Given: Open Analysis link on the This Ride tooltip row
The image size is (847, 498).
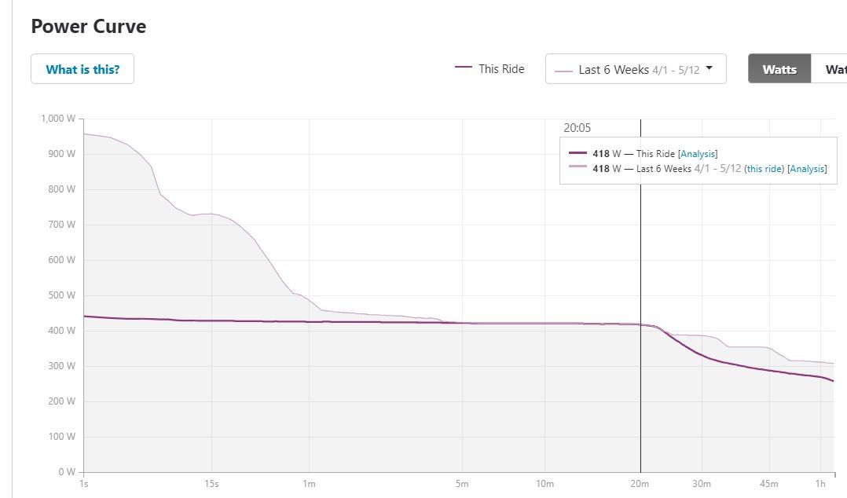Looking at the screenshot, I should tap(698, 154).
